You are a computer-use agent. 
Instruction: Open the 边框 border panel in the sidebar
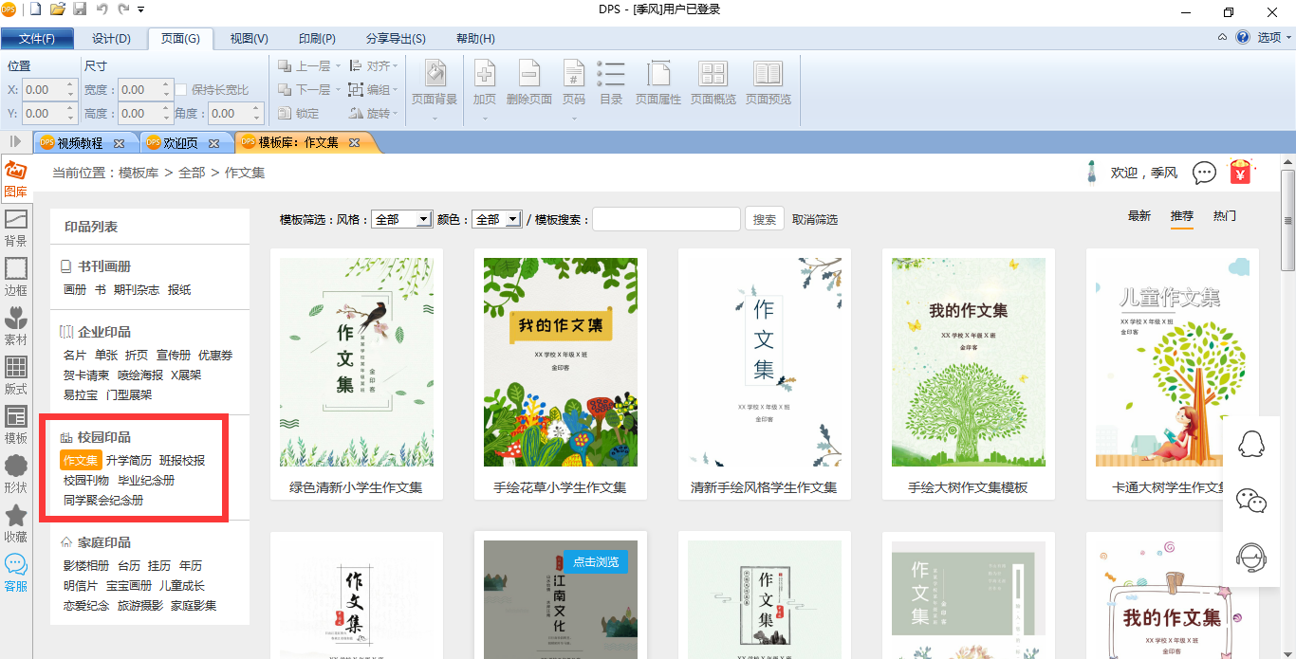point(16,277)
